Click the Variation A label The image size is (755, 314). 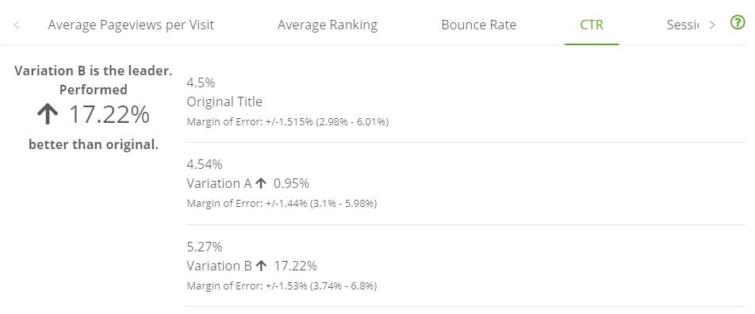tap(219, 183)
